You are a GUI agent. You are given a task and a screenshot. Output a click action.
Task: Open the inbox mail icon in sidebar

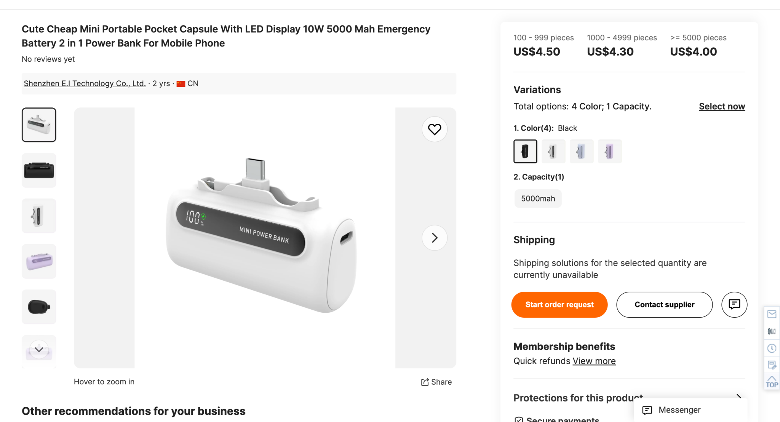[772, 314]
